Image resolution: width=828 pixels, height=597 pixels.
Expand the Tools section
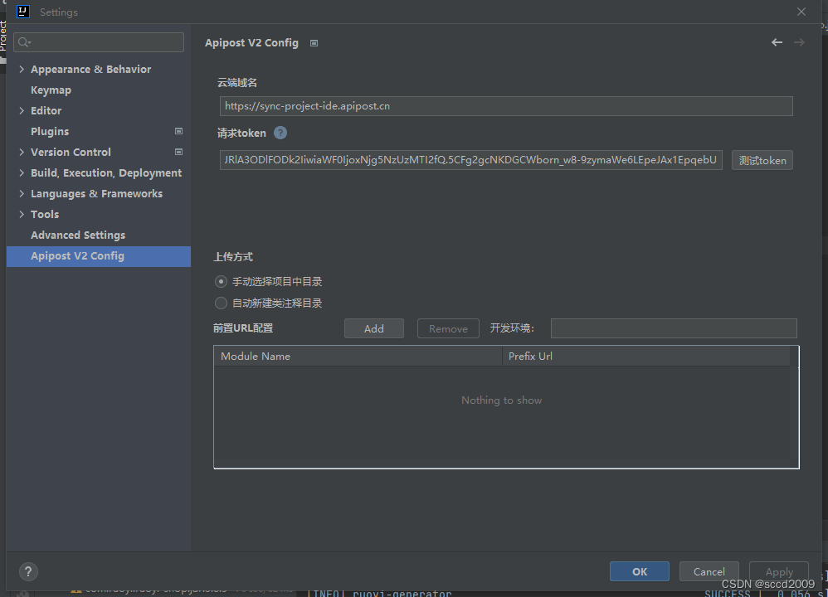click(x=22, y=214)
